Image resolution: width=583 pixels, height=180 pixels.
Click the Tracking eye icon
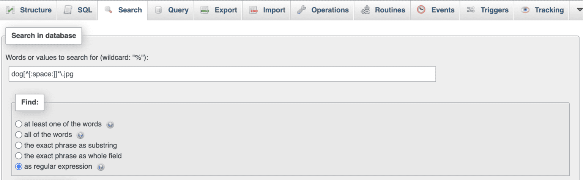(525, 10)
